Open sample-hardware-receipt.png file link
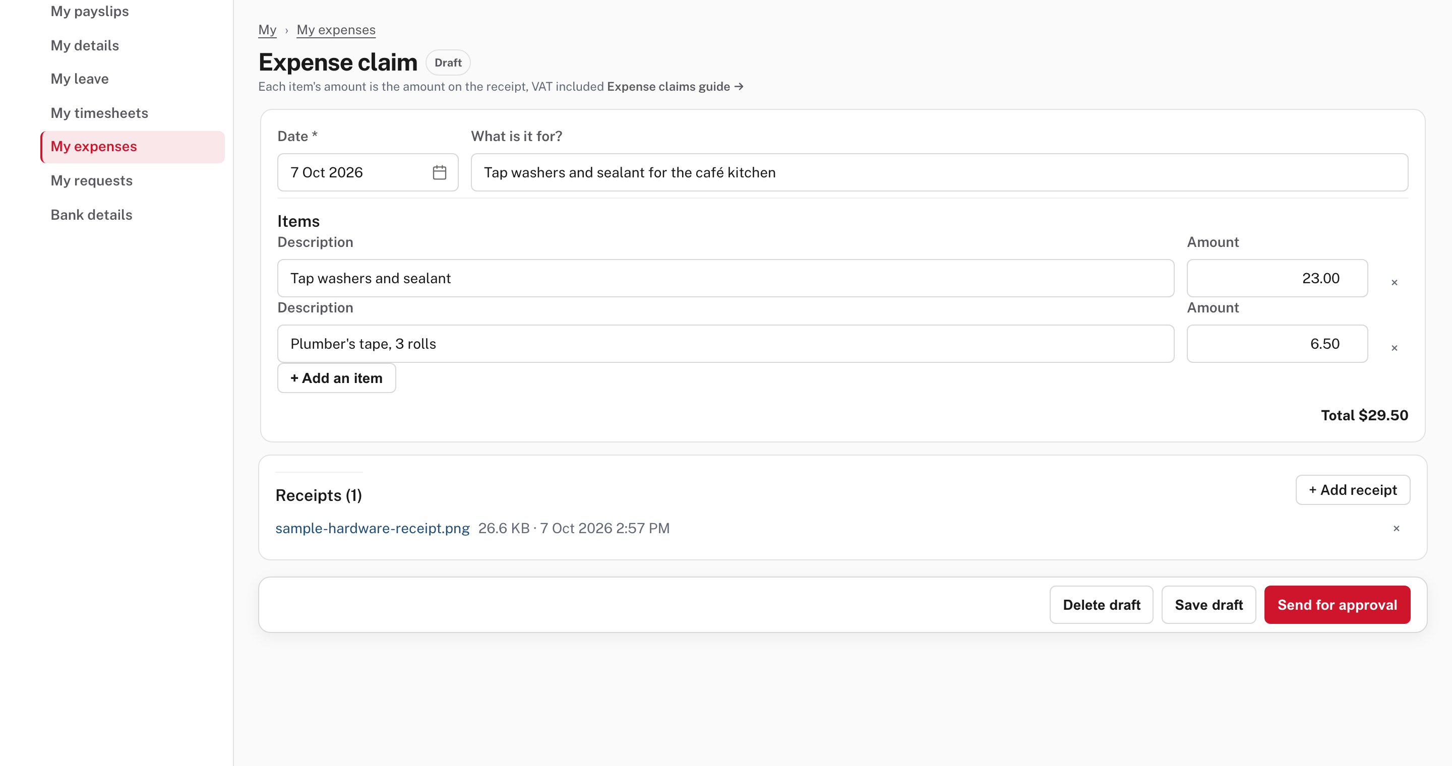This screenshot has width=1452, height=766. tap(372, 528)
